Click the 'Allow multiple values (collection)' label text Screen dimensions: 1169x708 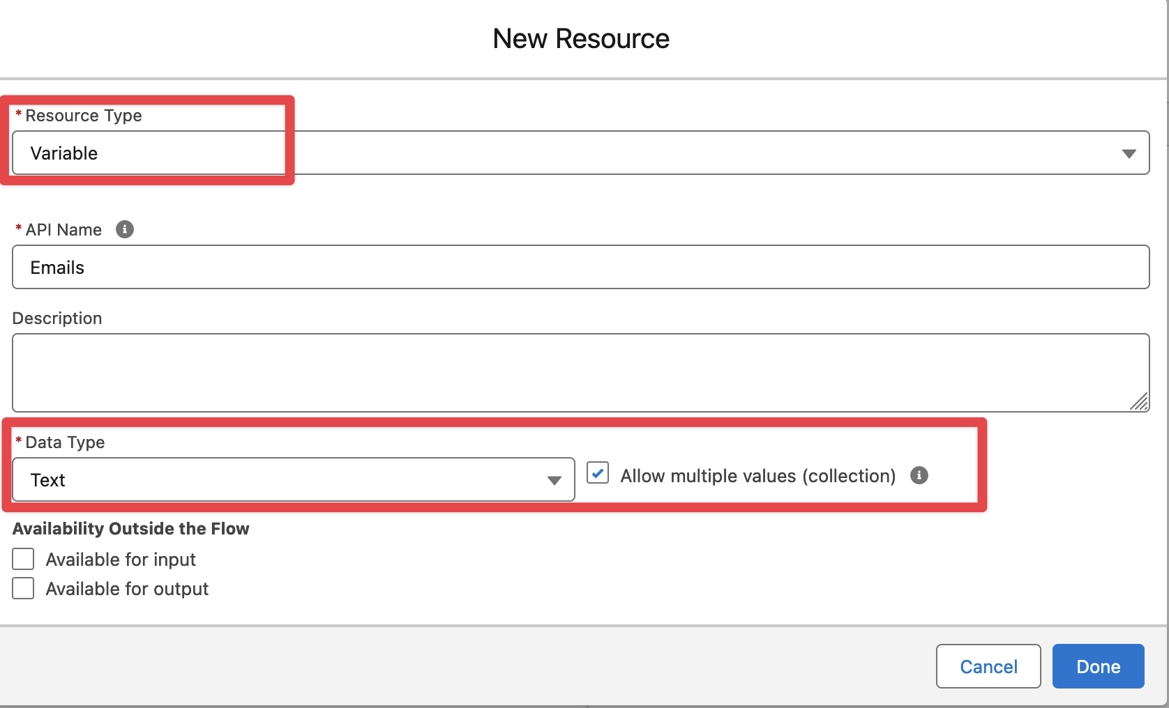pyautogui.click(x=757, y=476)
